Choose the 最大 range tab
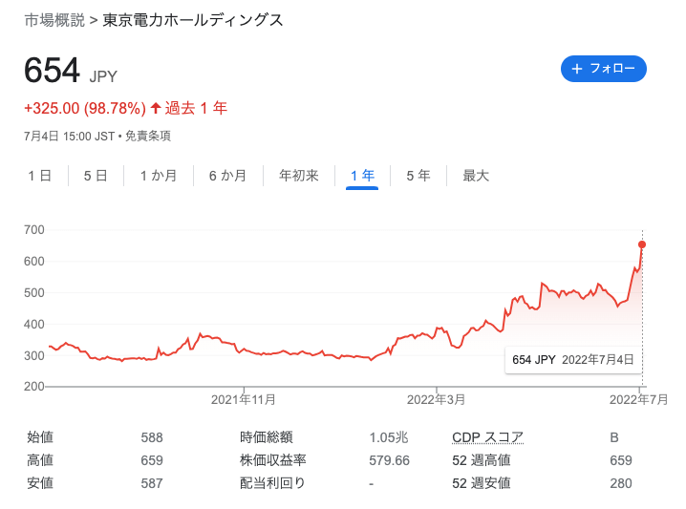The image size is (686, 509). point(476,176)
